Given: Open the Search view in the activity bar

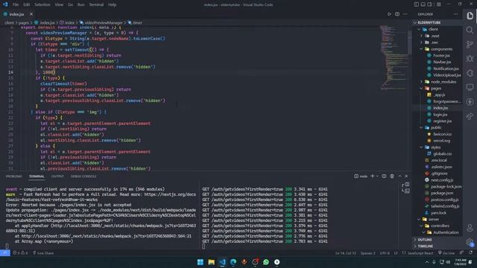Looking at the screenshot, I should click(x=470, y=30).
